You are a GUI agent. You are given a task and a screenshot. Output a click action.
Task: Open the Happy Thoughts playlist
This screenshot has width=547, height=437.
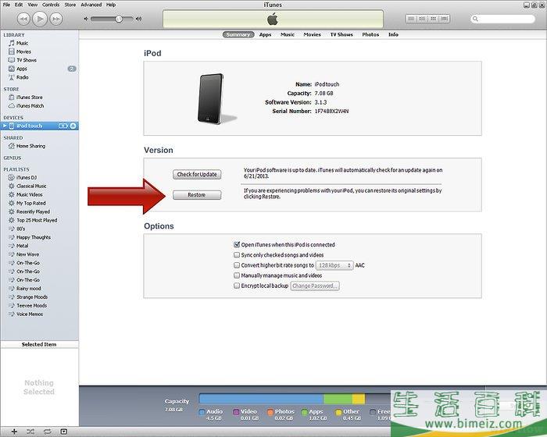click(34, 237)
